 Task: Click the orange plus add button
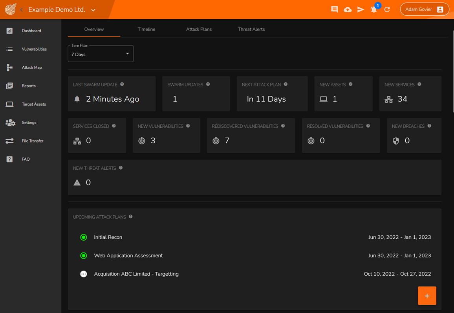point(427,296)
